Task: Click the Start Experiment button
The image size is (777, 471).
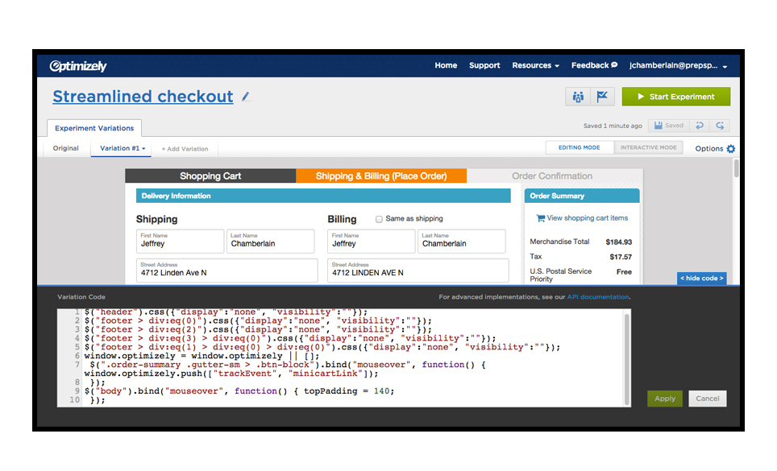Action: (x=675, y=97)
